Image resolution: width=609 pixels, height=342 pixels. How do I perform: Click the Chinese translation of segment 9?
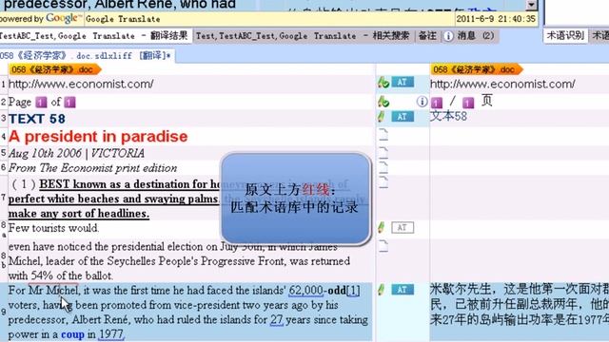[520, 304]
